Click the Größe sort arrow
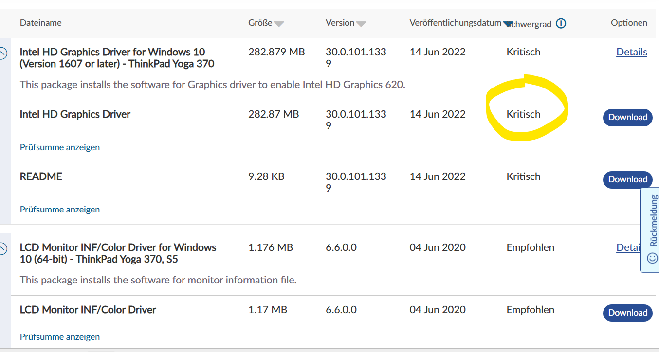Image resolution: width=659 pixels, height=352 pixels. coord(279,24)
